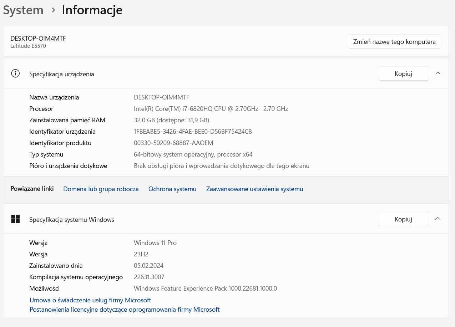The height and width of the screenshot is (327, 455).
Task: Click Identyfikator produktu label
Action: click(60, 143)
